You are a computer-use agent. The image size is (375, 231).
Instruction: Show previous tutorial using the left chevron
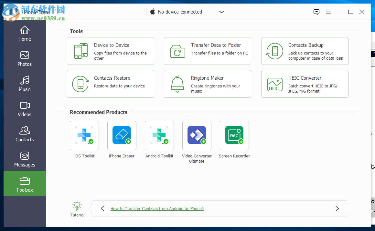coord(103,208)
